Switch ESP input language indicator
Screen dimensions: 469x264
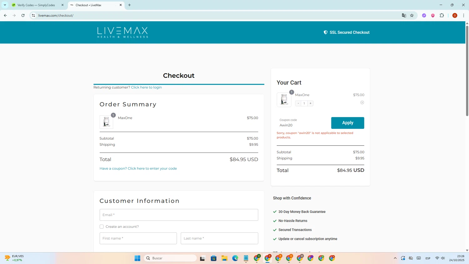coord(428,258)
